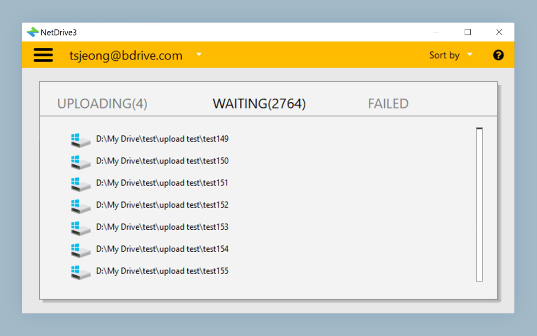This screenshot has height=336, width=537.
Task: Click drive icon beside test153
Action: pos(81,228)
